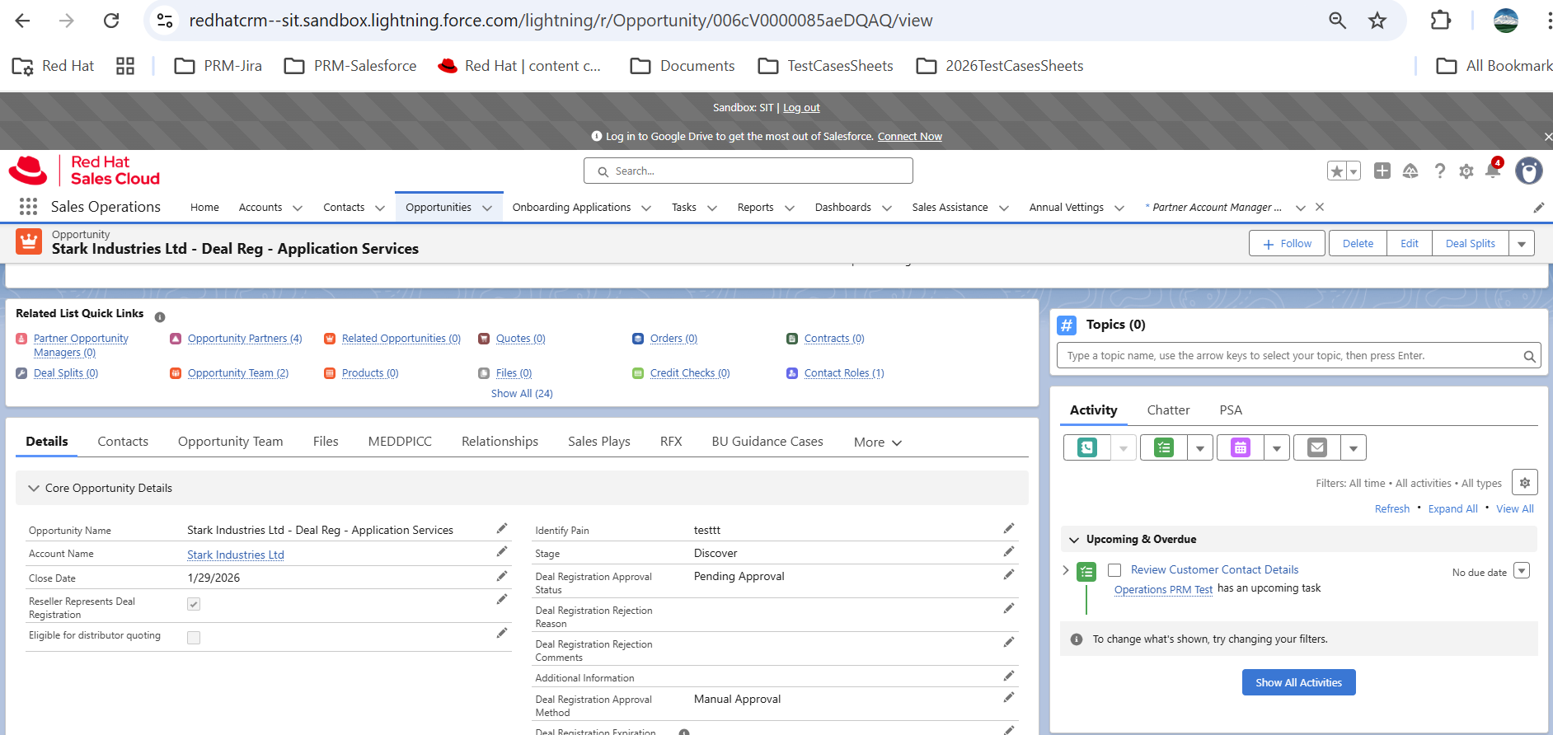Click the pencil icon to edit Stage
The width and height of the screenshot is (1553, 735).
click(x=1008, y=552)
